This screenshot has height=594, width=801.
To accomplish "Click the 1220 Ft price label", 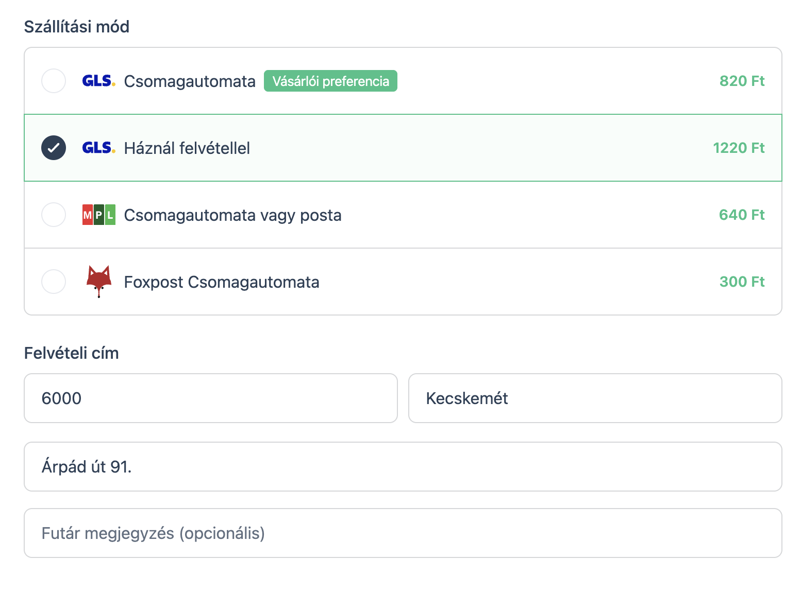I will tap(739, 148).
